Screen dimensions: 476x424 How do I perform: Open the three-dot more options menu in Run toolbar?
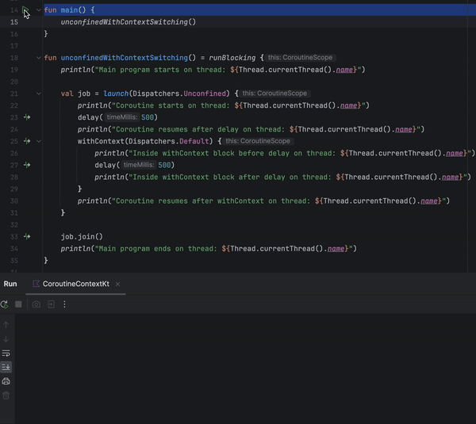(64, 304)
